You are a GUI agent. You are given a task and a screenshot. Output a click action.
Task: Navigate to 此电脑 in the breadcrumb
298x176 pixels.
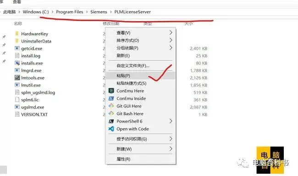[9, 12]
